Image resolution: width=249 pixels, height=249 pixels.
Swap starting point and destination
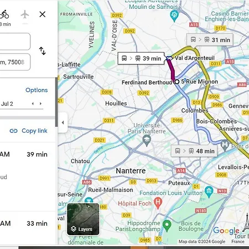(43, 51)
